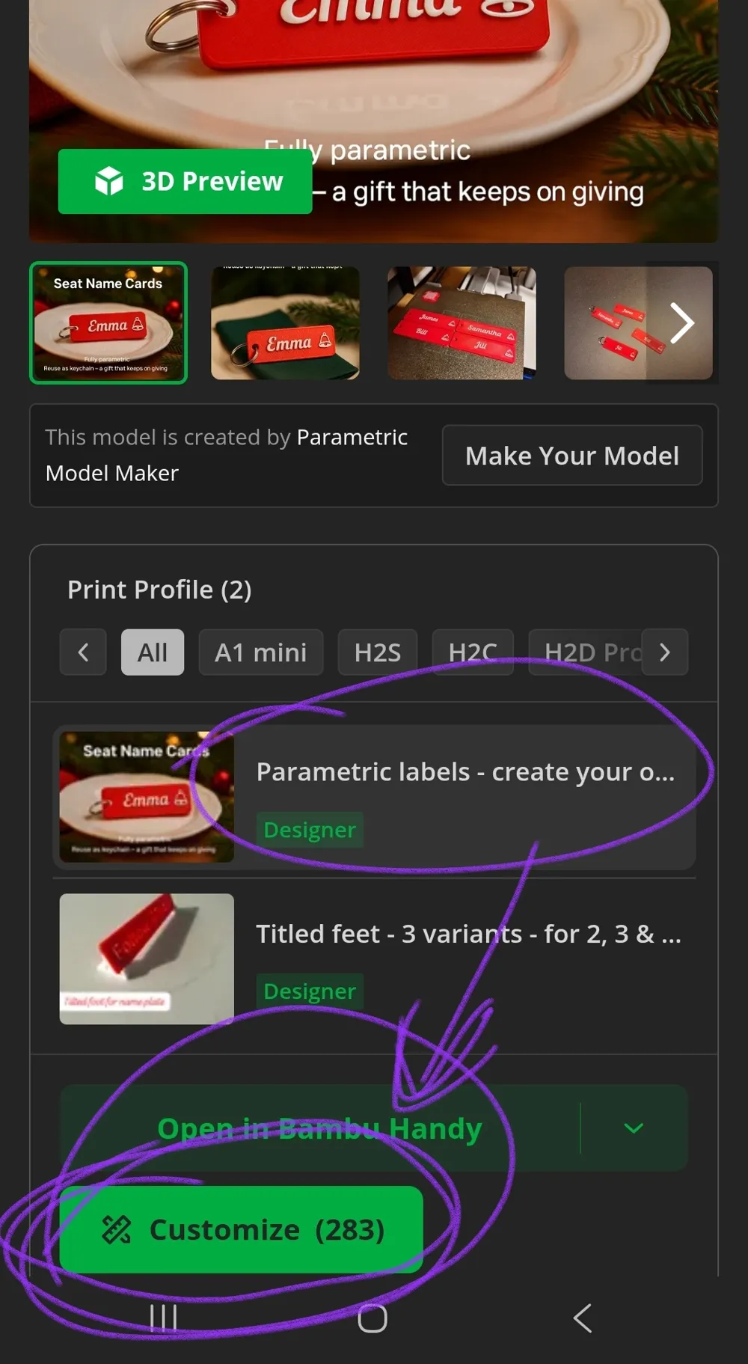The image size is (748, 1364).
Task: Select the H2S filter tab
Action: 378,652
